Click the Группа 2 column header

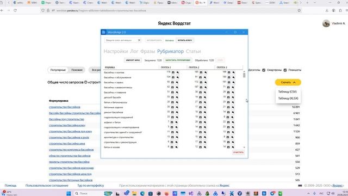194,68
